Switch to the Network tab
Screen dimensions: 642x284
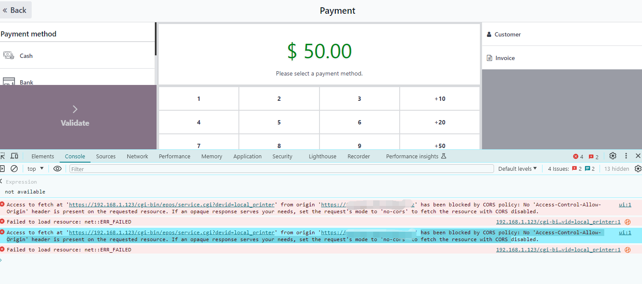pos(137,156)
